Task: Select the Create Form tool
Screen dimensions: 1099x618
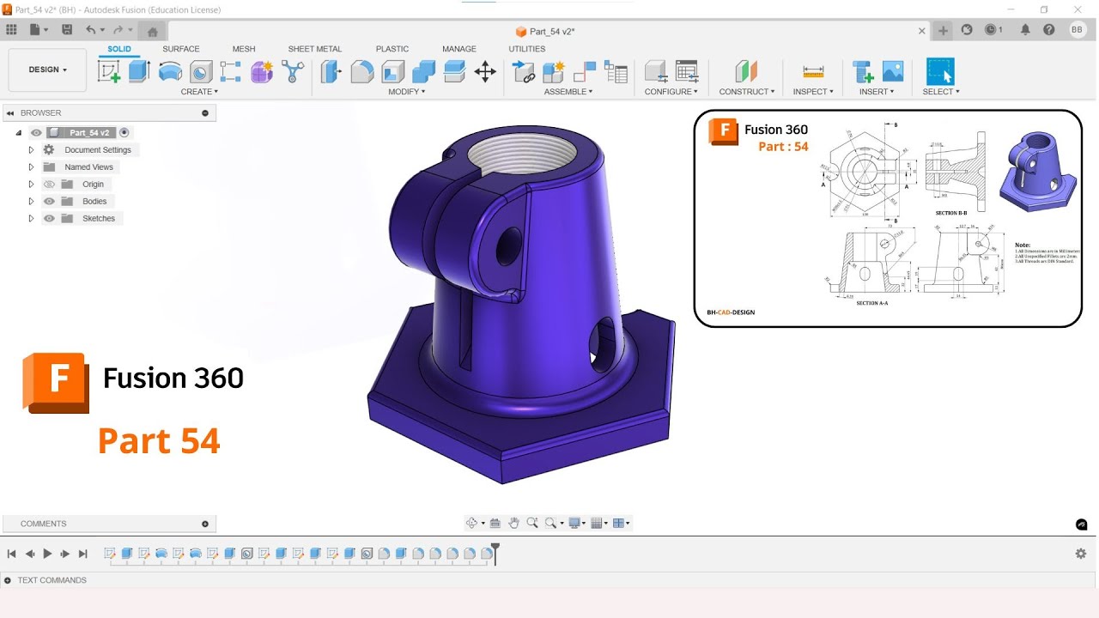Action: click(262, 72)
